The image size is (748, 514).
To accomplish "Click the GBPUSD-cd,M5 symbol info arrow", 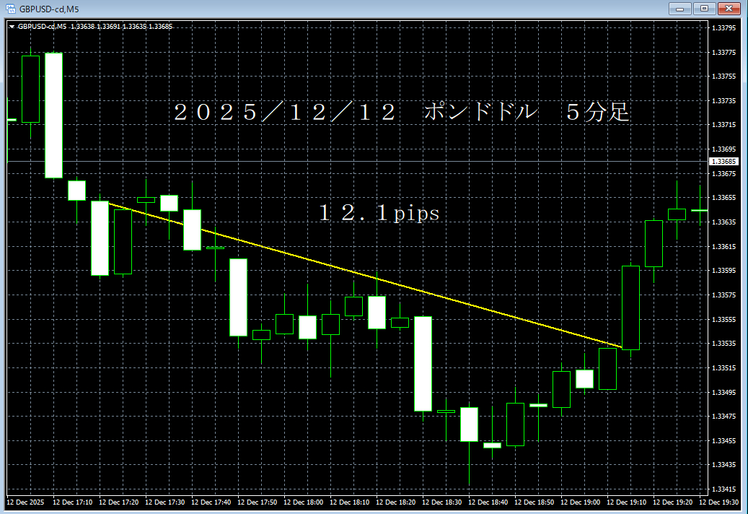I will tap(12, 27).
